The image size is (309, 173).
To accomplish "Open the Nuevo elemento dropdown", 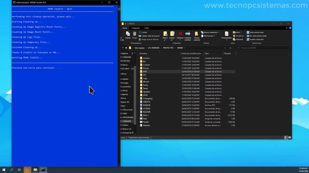I will [x=210, y=32].
